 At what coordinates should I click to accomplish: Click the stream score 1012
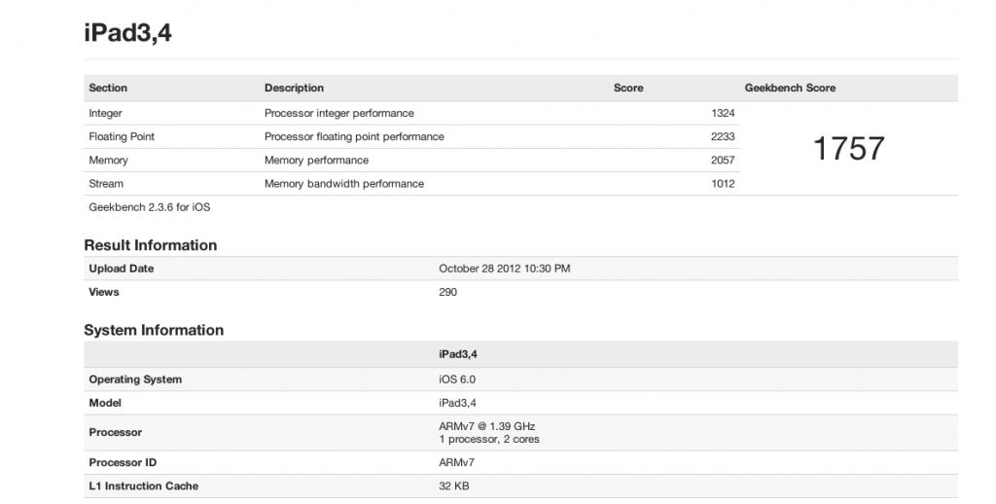tap(723, 184)
